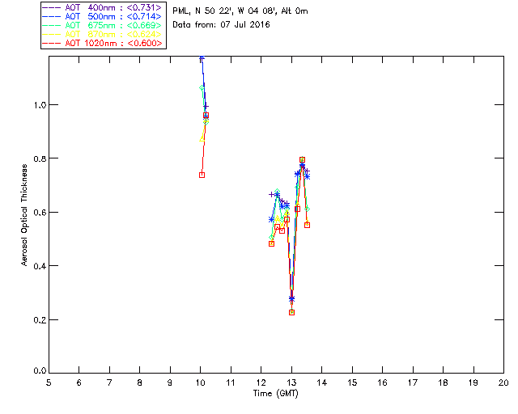This screenshot has height=414, width=518.
Task: Select the red square marker near 0.74 at 10h
Action: 202,175
